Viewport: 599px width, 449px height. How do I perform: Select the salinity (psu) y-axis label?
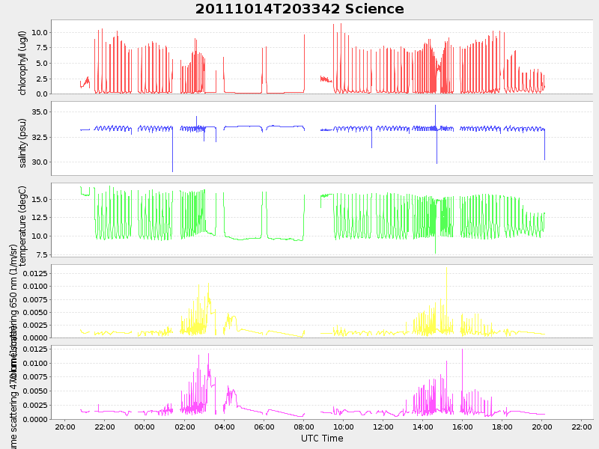22,143
